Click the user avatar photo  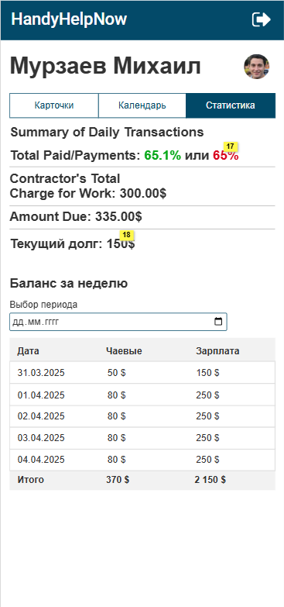point(257,67)
